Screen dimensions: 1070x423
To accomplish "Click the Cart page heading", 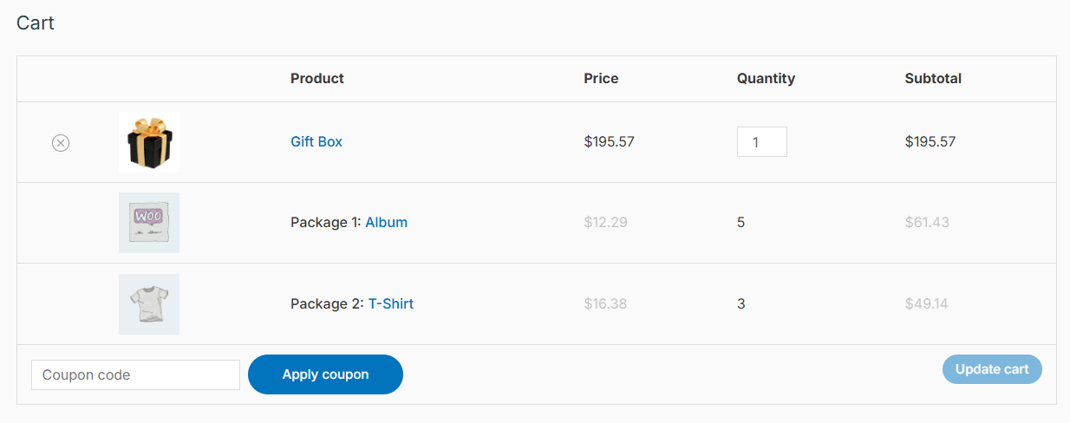I will 36,23.
